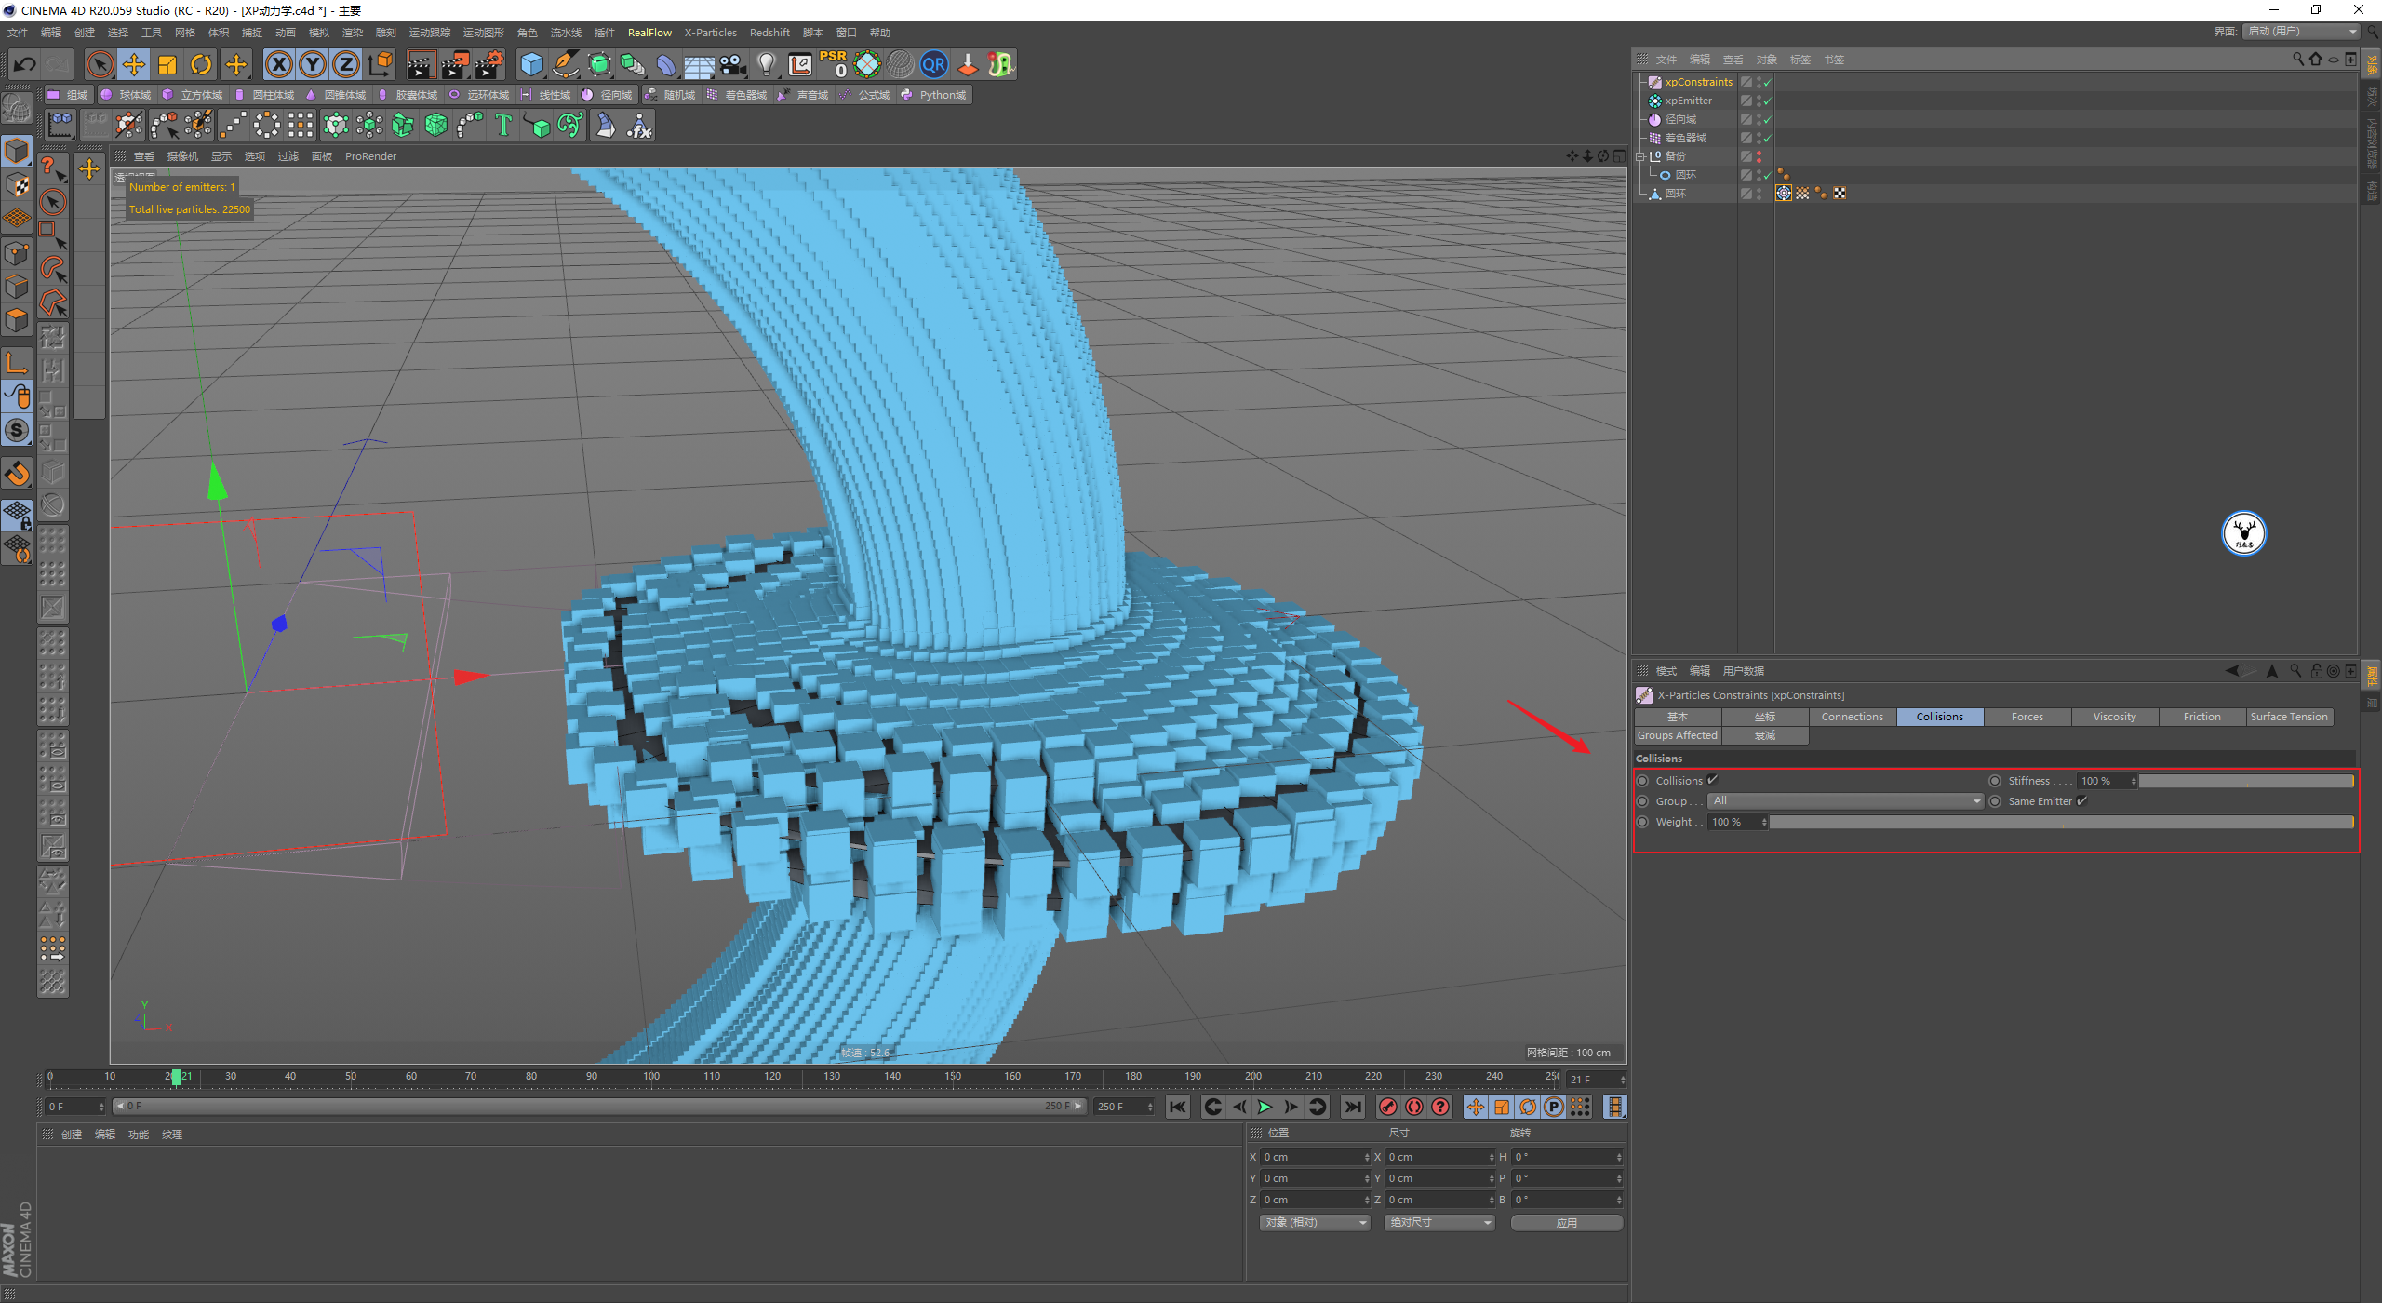Screen dimensions: 2382x1303
Task: Open the Groups Affected tab
Action: coord(1677,735)
